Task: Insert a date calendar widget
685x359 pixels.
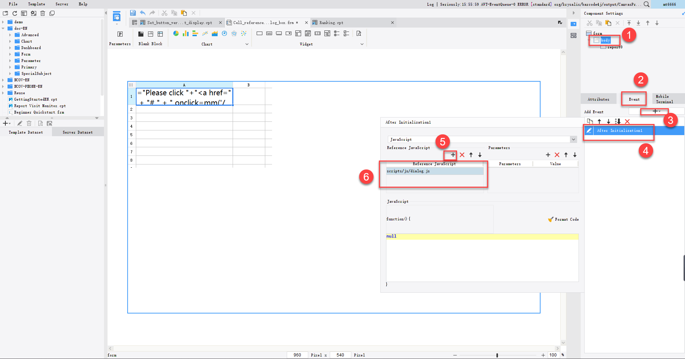Action: coord(308,33)
